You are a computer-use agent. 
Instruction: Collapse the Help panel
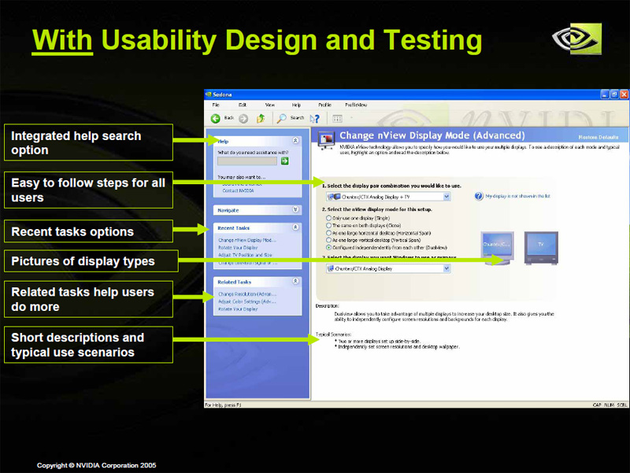coord(295,141)
